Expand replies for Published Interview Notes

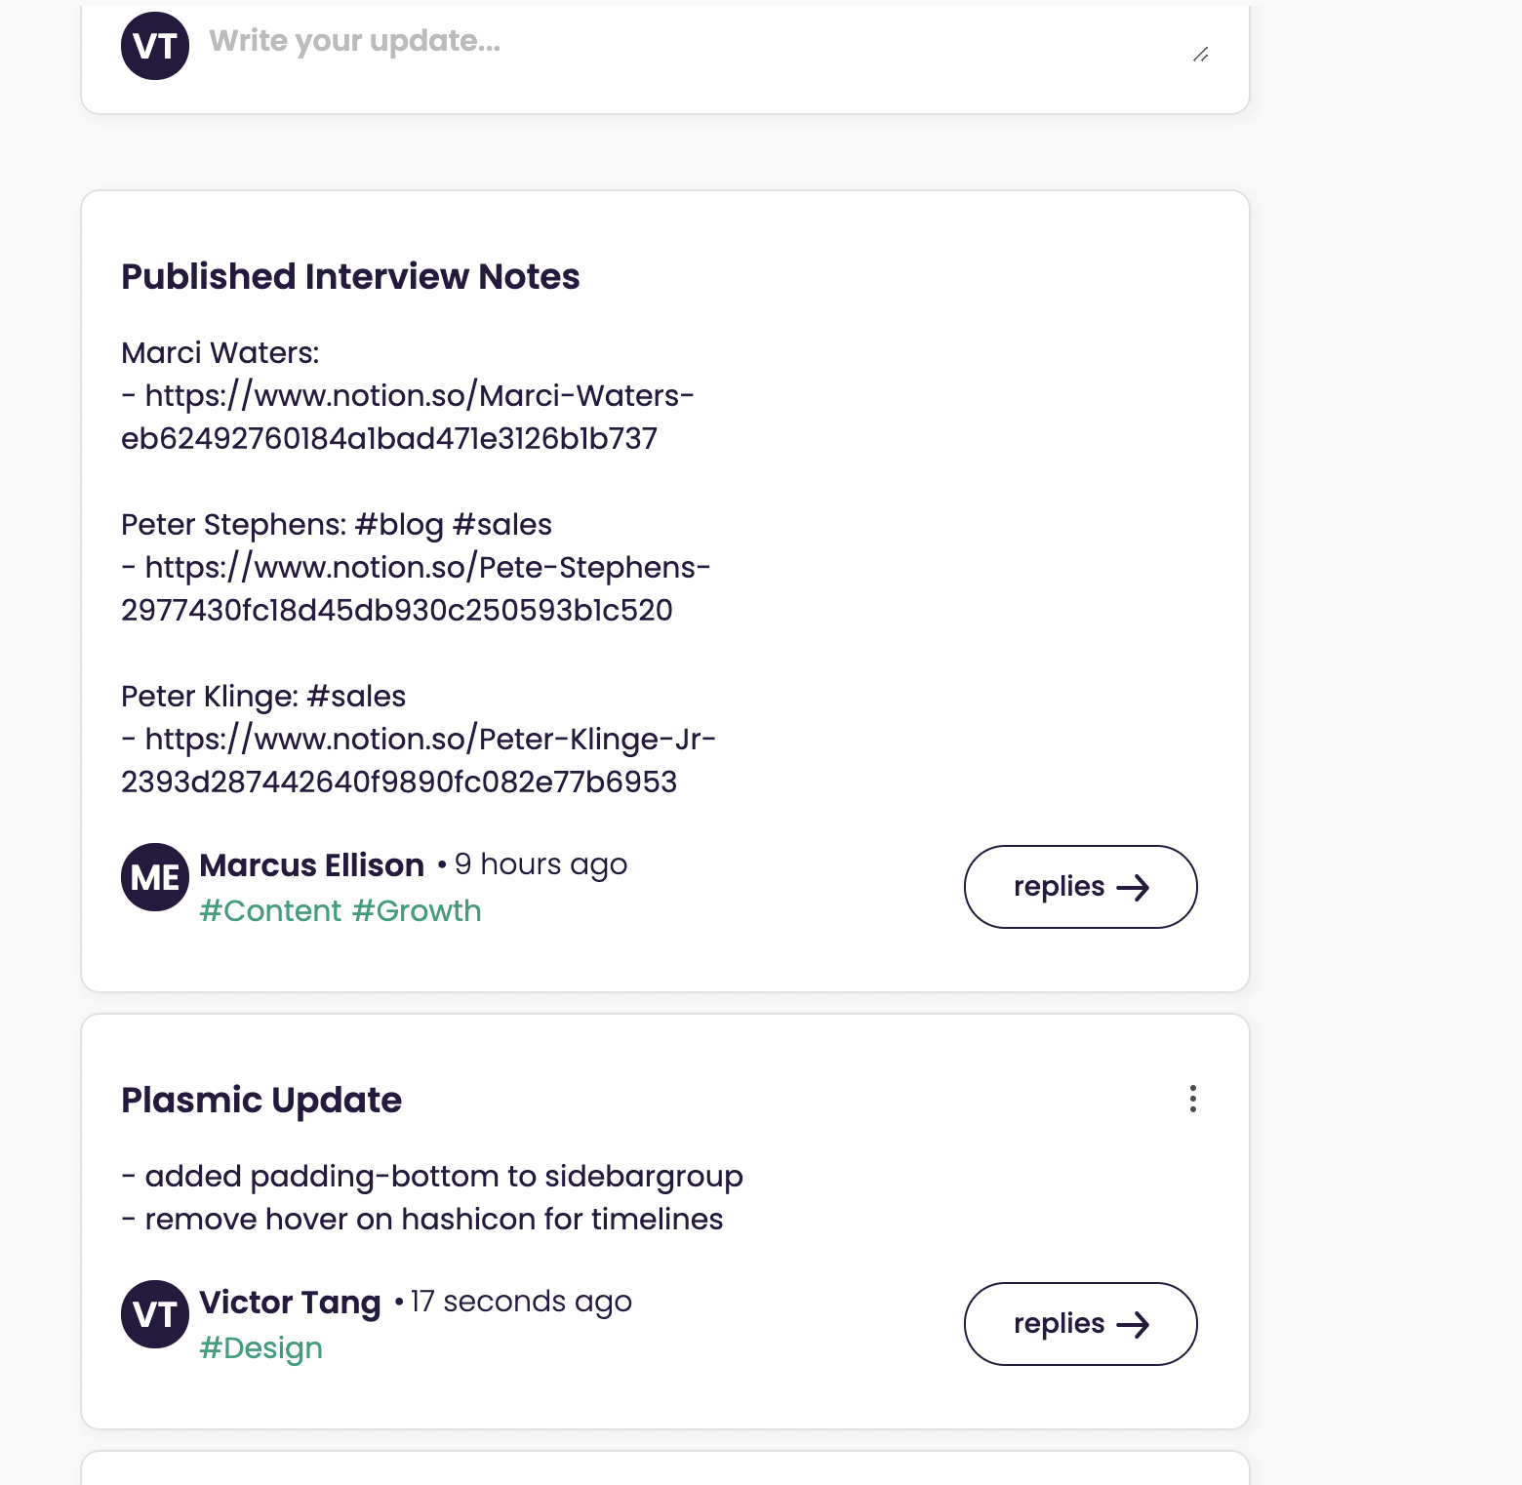tap(1080, 887)
